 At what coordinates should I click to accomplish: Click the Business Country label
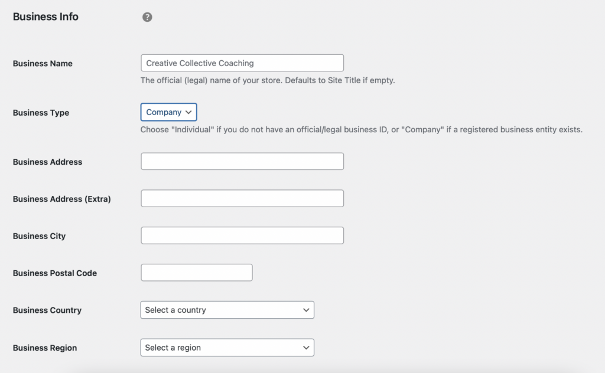pos(47,310)
